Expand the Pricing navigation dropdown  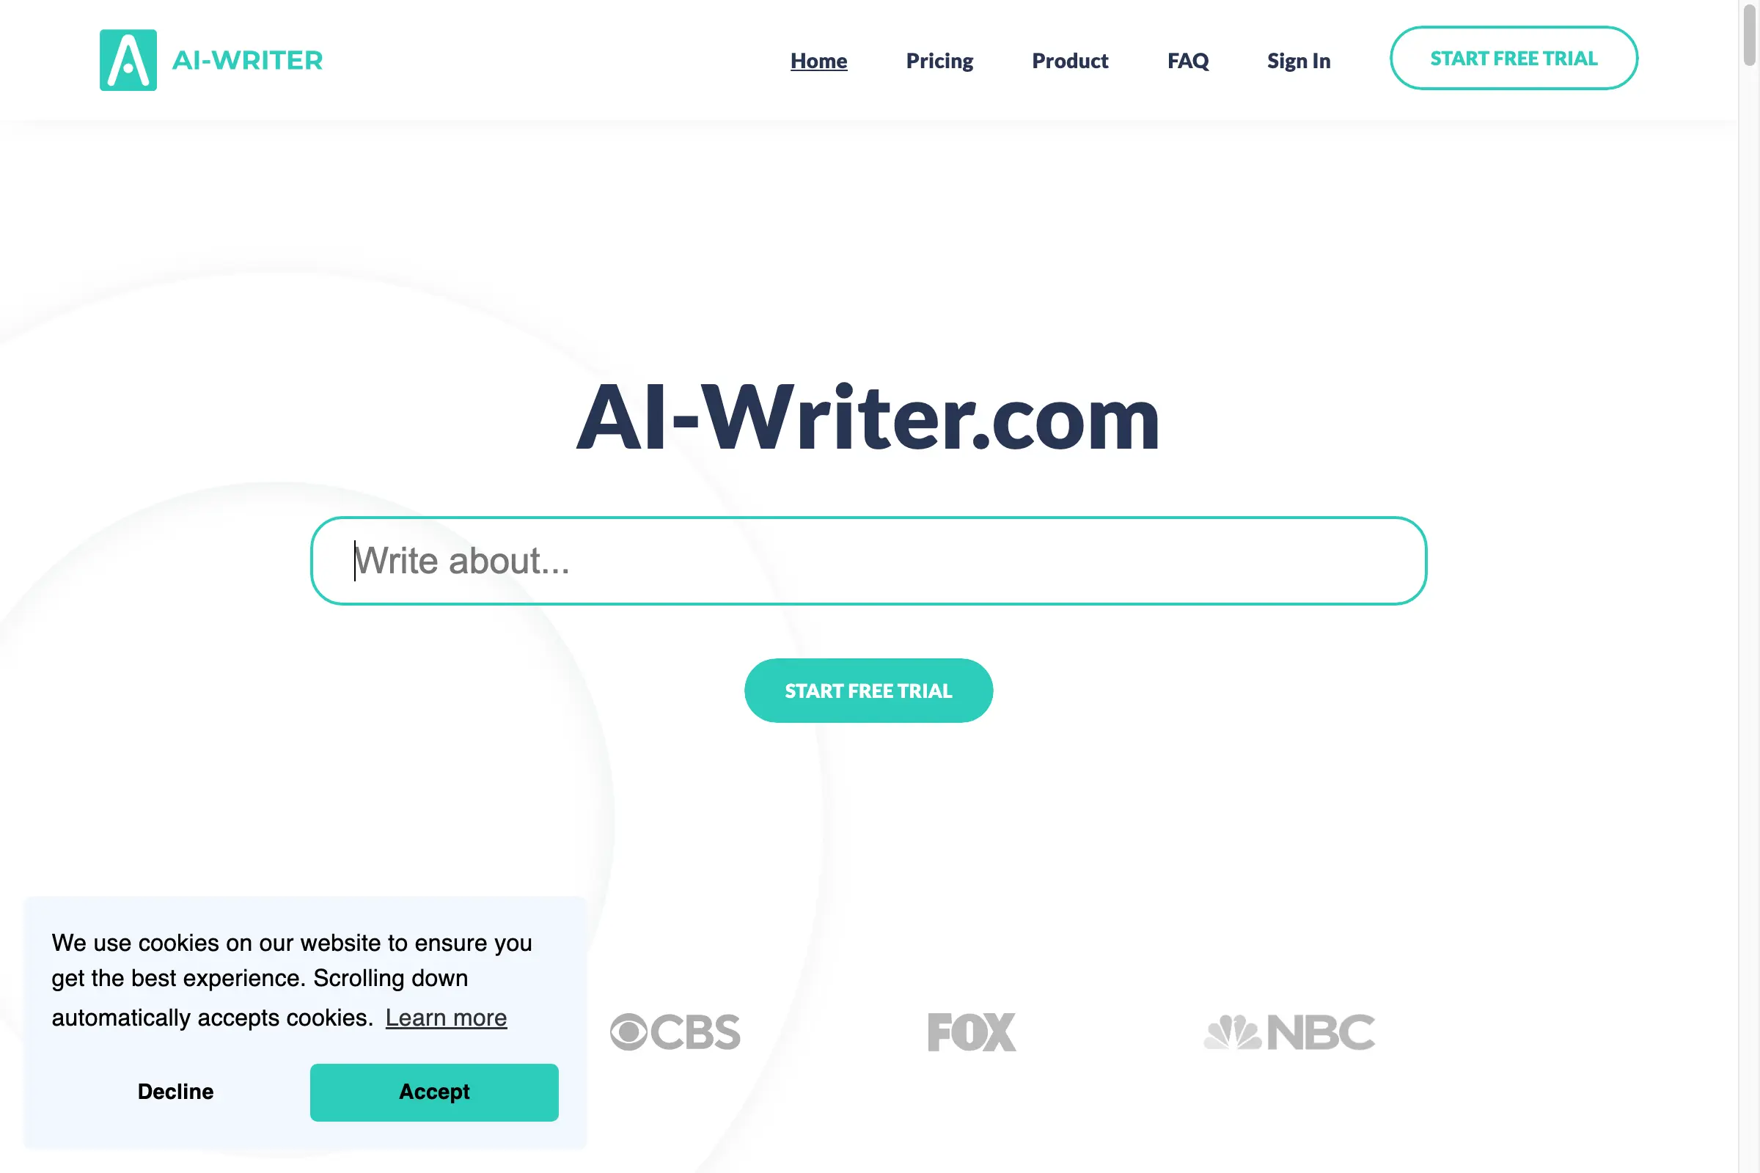tap(939, 59)
